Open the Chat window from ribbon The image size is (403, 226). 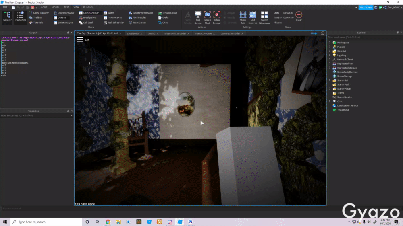pyautogui.click(x=163, y=23)
